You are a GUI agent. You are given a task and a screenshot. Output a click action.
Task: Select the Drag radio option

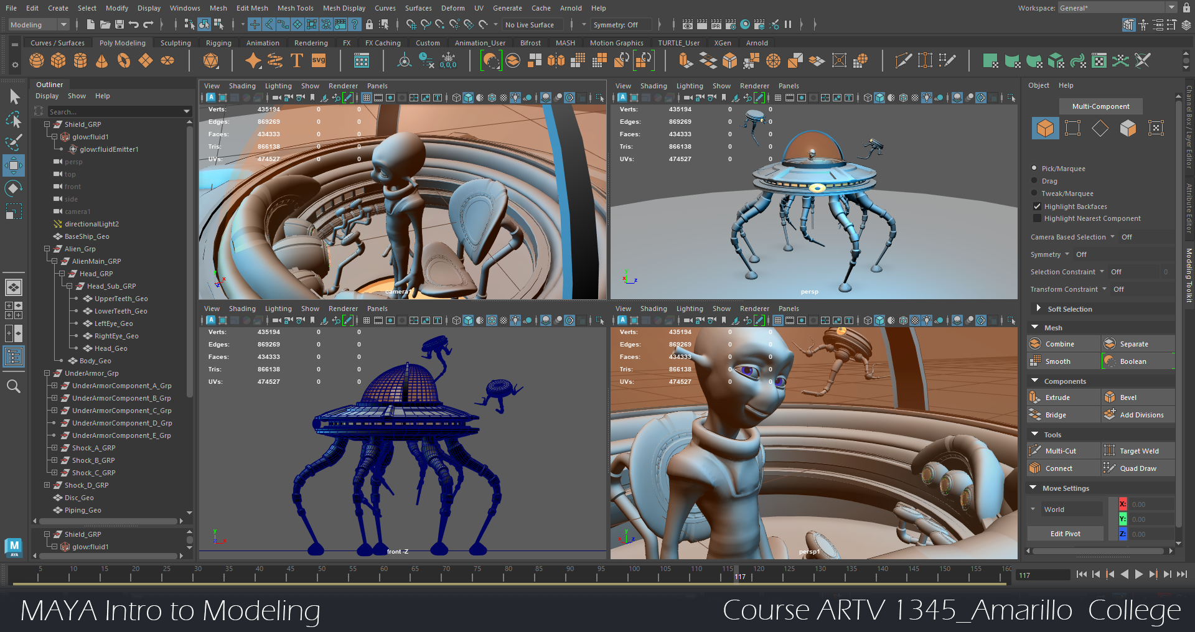click(x=1034, y=180)
